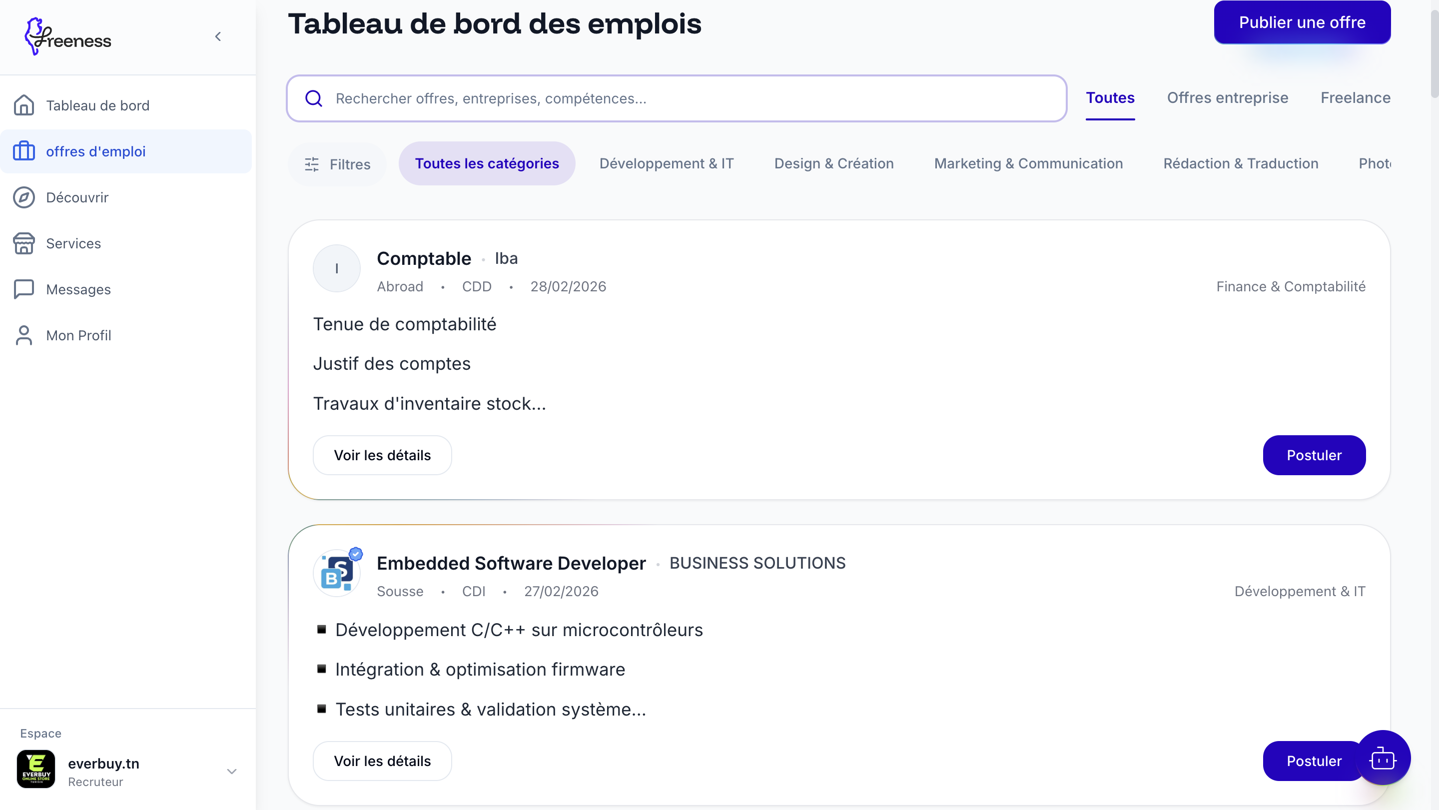The height and width of the screenshot is (810, 1439).
Task: Open the chatbot assistant floating button
Action: pyautogui.click(x=1382, y=759)
